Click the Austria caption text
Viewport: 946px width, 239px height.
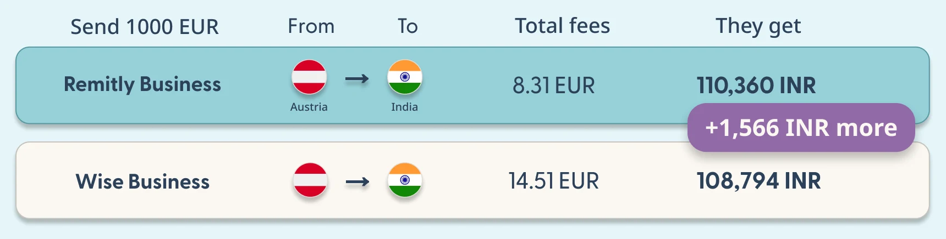pos(309,107)
